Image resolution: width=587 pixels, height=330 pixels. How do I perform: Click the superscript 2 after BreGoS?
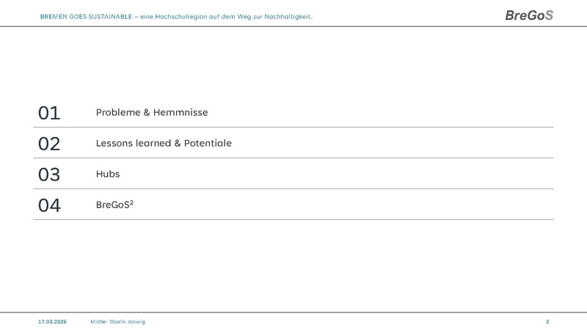[131, 202]
